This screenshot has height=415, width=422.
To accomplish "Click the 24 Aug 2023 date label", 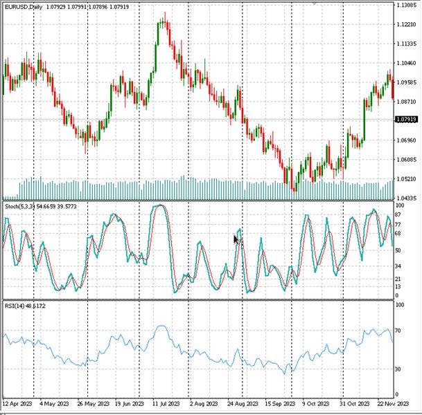I will [x=243, y=404].
